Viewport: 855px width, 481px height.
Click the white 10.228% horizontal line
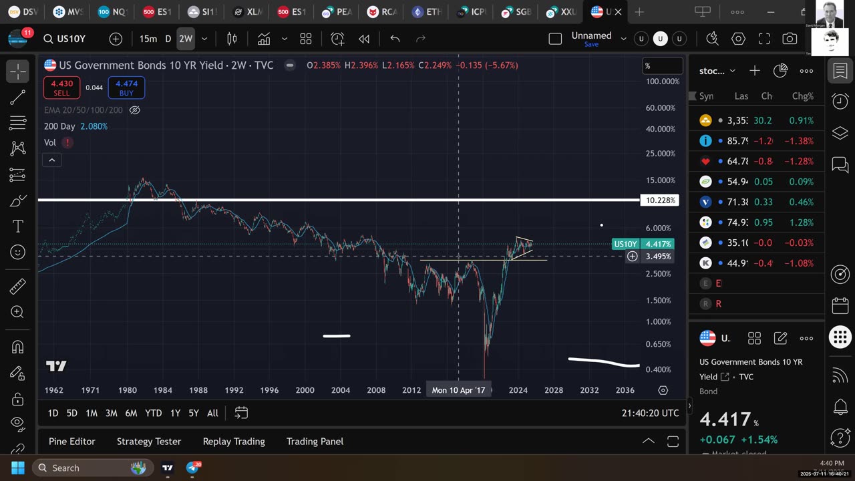pos(334,200)
